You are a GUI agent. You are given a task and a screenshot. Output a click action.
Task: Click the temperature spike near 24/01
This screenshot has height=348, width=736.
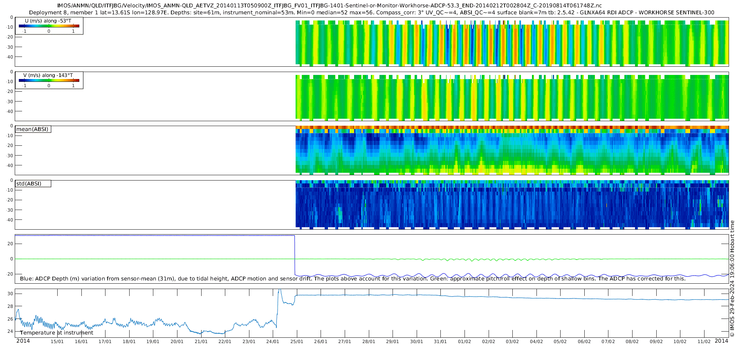(279, 291)
